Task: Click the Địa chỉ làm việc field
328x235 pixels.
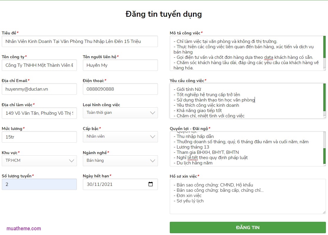Action: [x=39, y=113]
